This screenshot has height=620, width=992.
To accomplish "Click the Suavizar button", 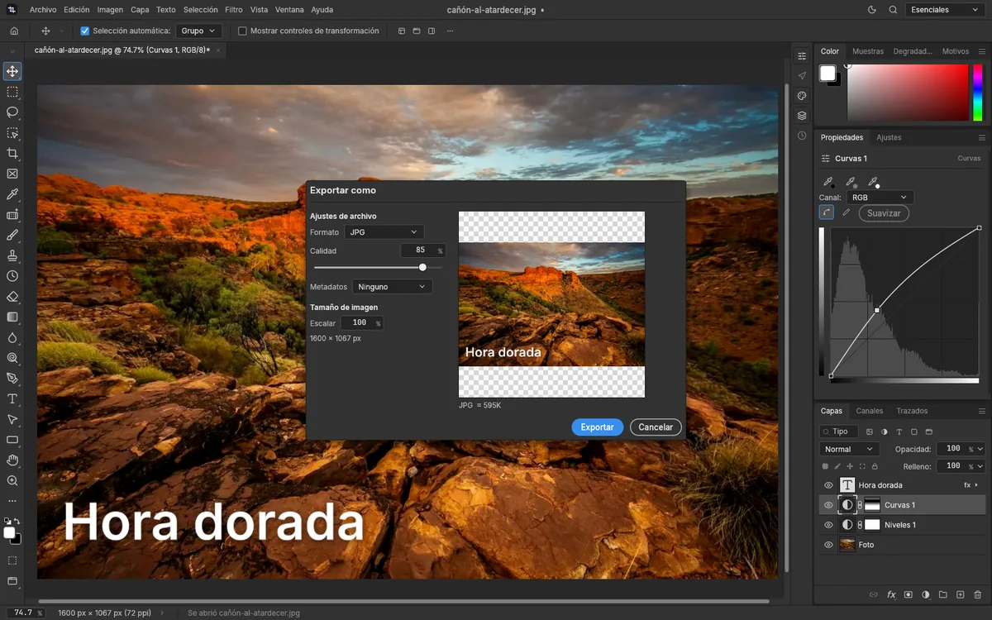I will point(884,213).
